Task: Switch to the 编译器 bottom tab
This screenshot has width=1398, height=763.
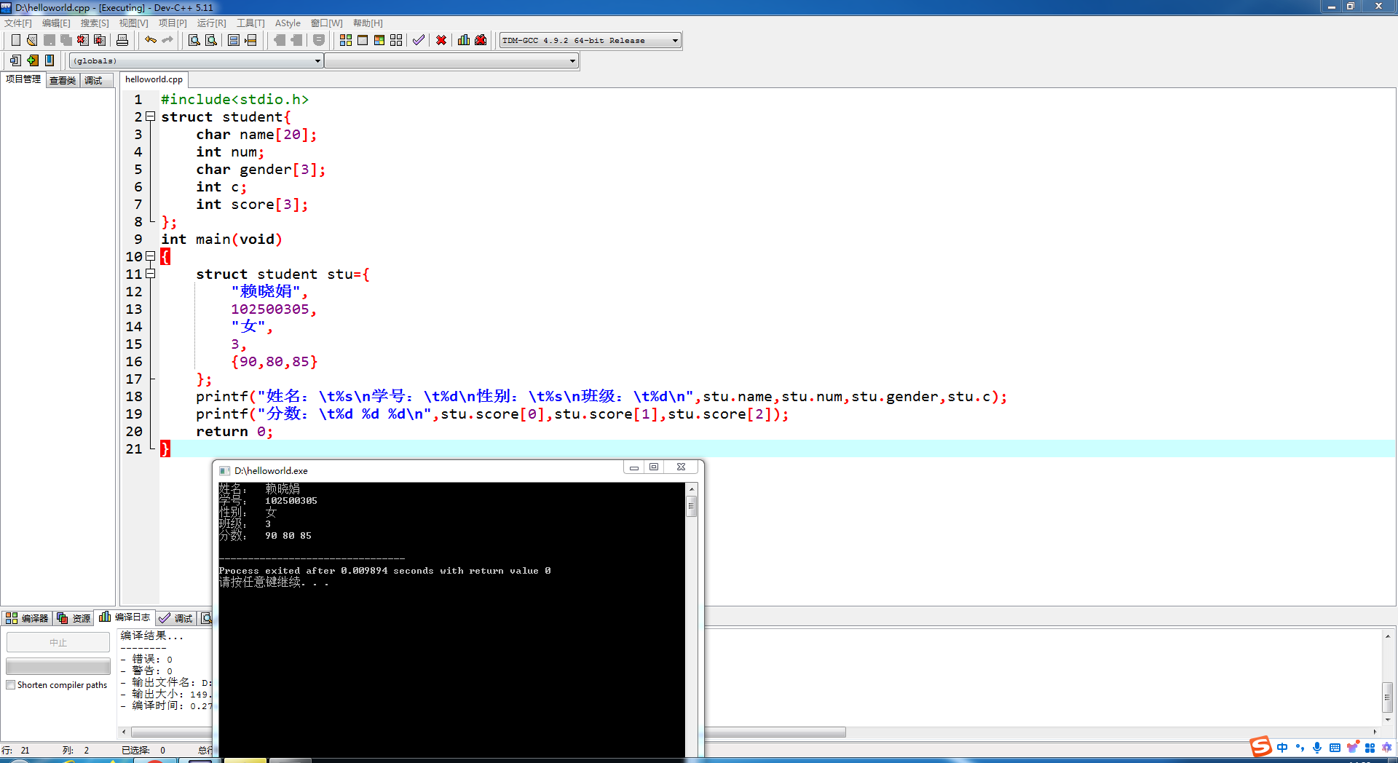Action: pos(27,618)
